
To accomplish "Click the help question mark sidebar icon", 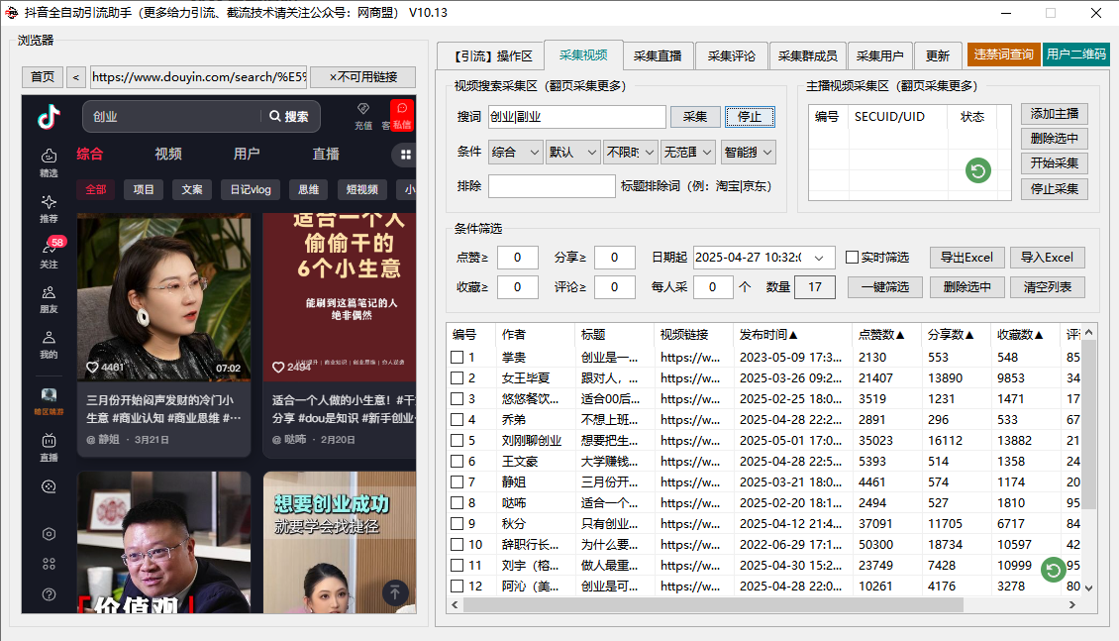I will point(49,593).
